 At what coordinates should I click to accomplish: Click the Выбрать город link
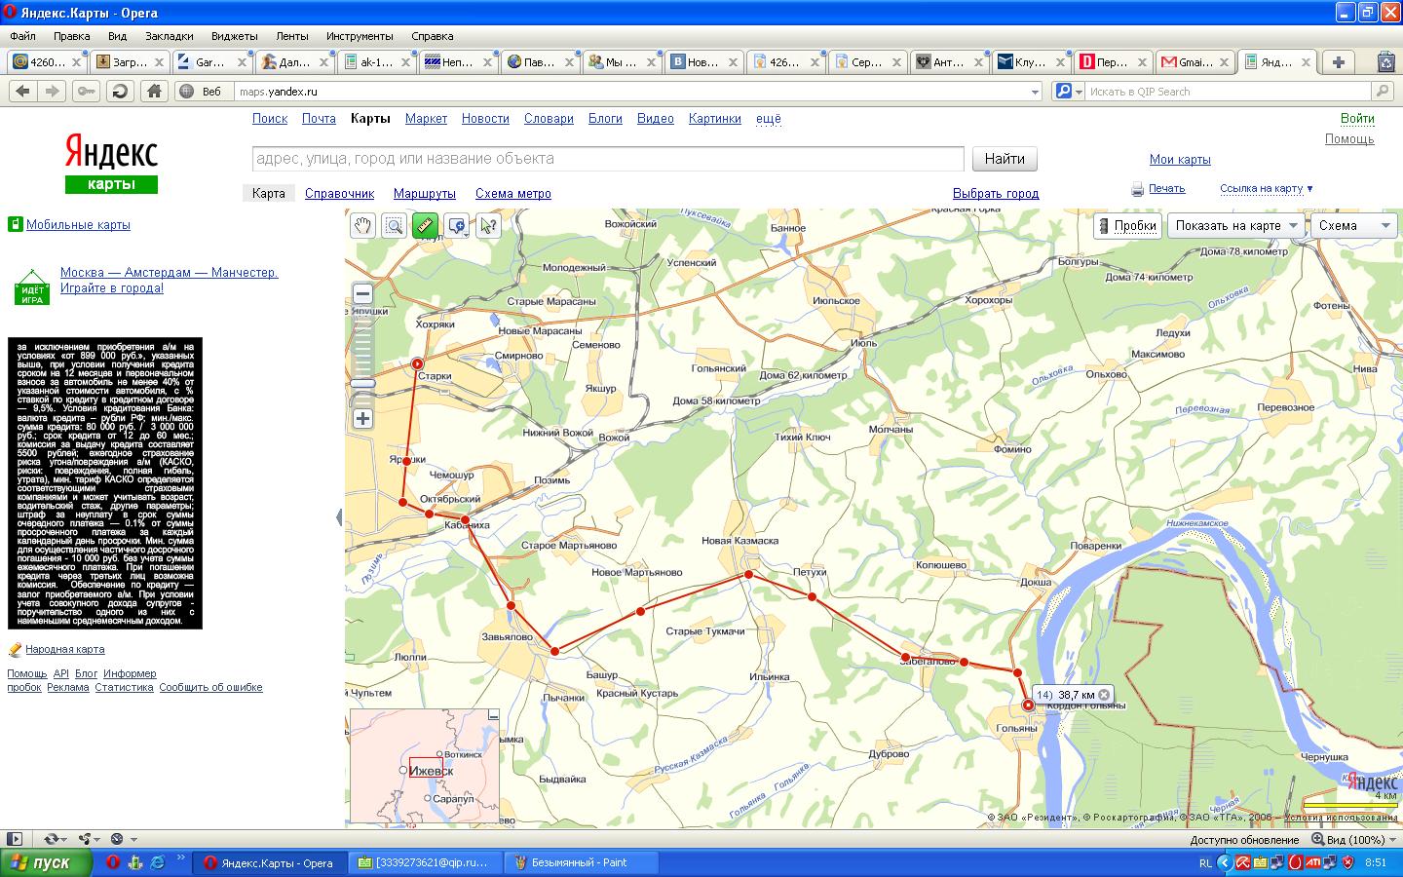pyautogui.click(x=996, y=193)
